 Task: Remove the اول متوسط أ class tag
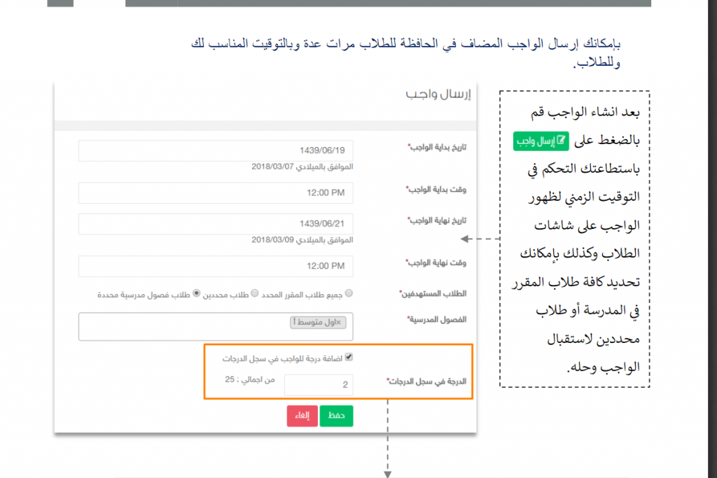[x=338, y=323]
